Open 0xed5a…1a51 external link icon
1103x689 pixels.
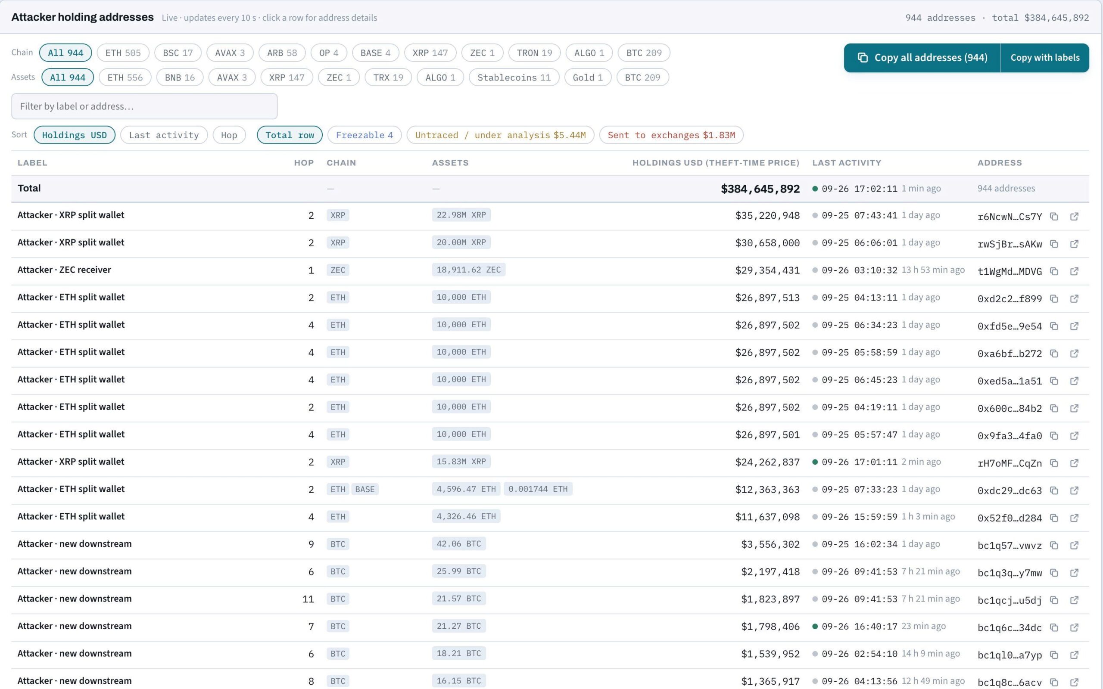[x=1074, y=381]
